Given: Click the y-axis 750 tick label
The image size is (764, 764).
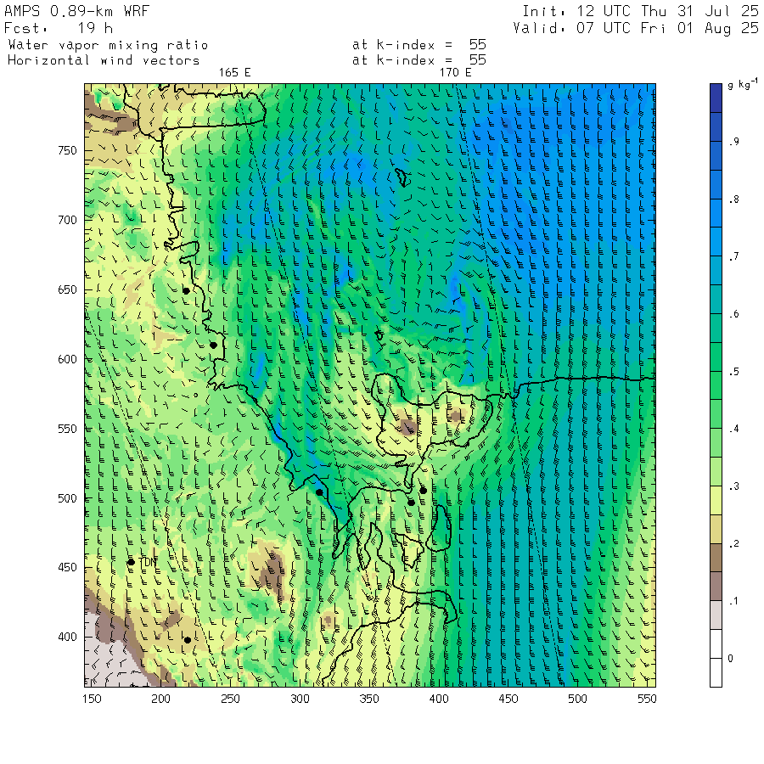Looking at the screenshot, I should pos(67,150).
